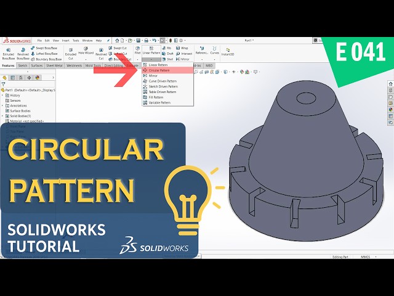The image size is (394, 296).
Task: Expand manager pane tabs with right chevron
Action: (53, 78)
